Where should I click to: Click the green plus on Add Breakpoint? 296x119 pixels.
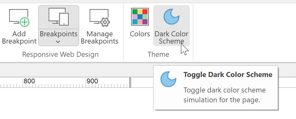[x=25, y=22]
